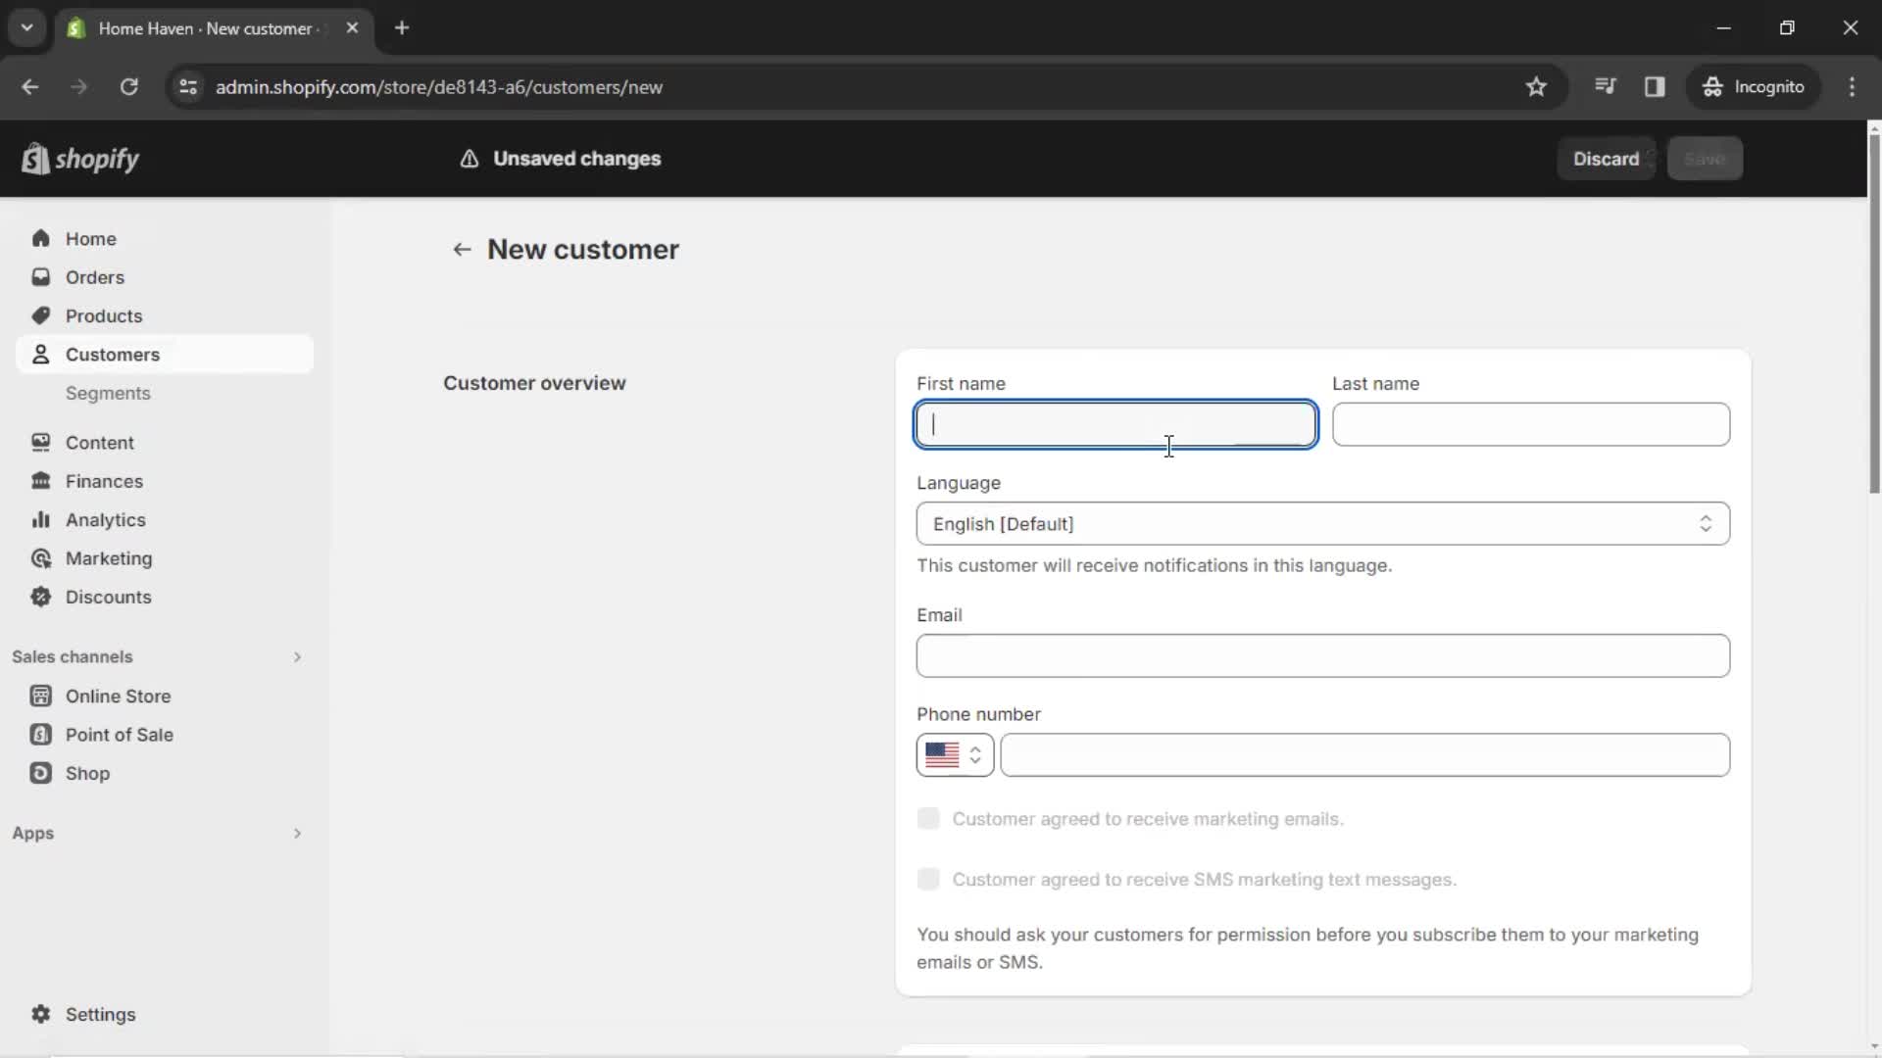Click the Segments menu item

tap(109, 393)
